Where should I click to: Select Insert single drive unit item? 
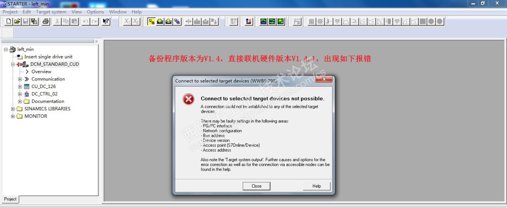click(x=48, y=57)
